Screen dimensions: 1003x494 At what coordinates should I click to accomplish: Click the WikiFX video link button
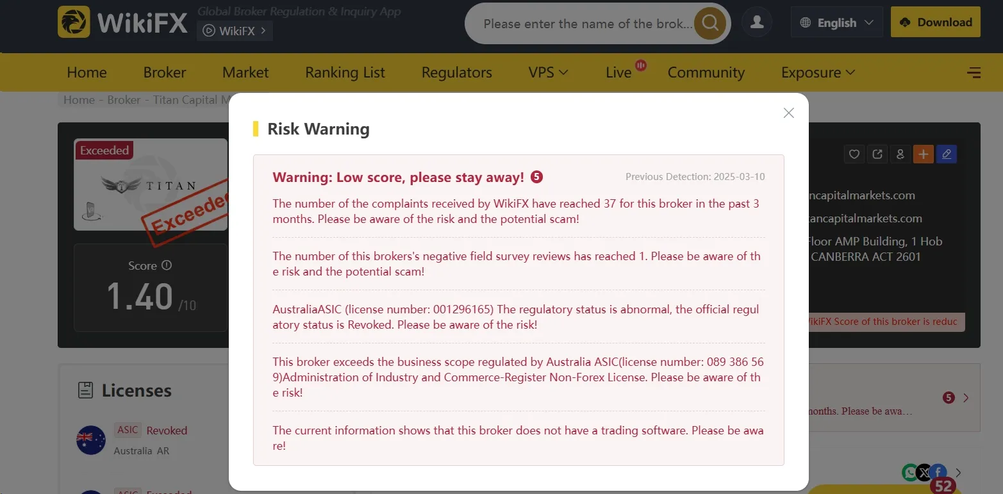coord(235,30)
